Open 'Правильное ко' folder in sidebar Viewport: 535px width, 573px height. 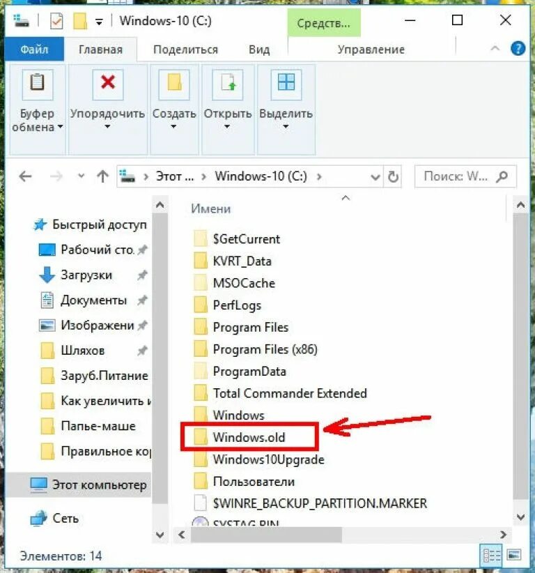pos(94,451)
